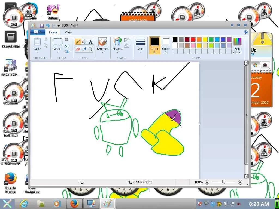Screen dimensions: 279x209
Task: Click the Redo arrow in title bar
Action: (54, 26)
